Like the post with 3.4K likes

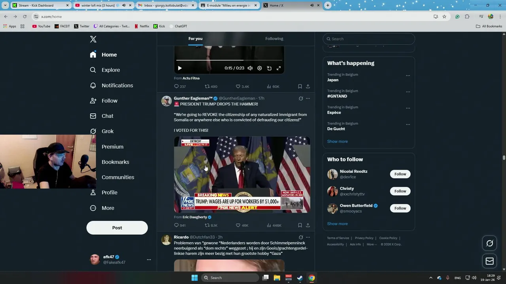click(x=242, y=86)
